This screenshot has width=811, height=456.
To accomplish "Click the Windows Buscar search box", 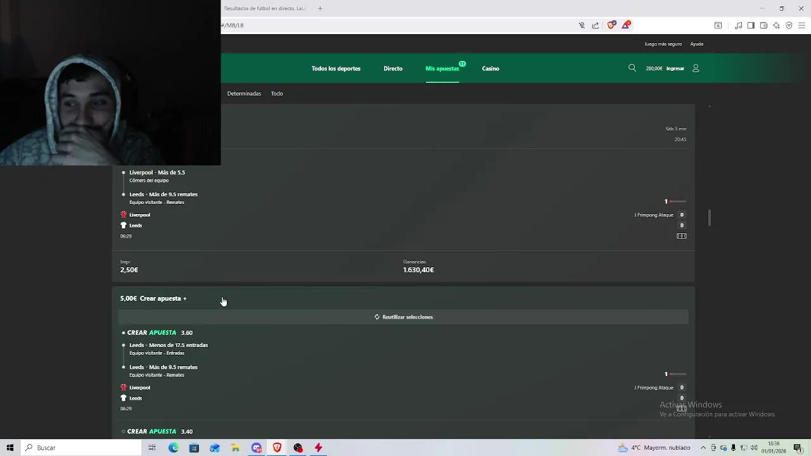I will coord(80,448).
